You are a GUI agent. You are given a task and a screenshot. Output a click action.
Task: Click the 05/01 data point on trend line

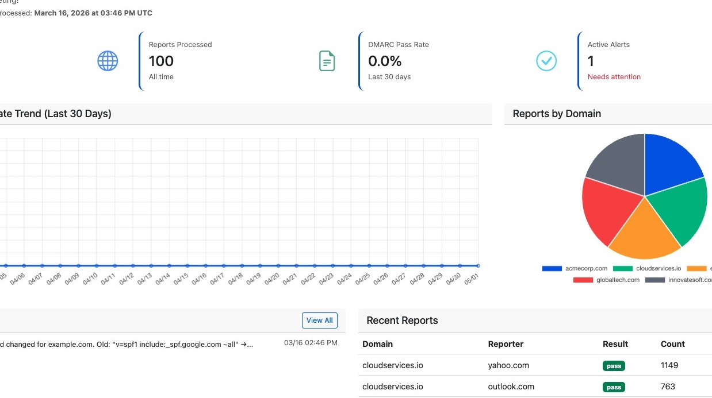click(x=478, y=265)
